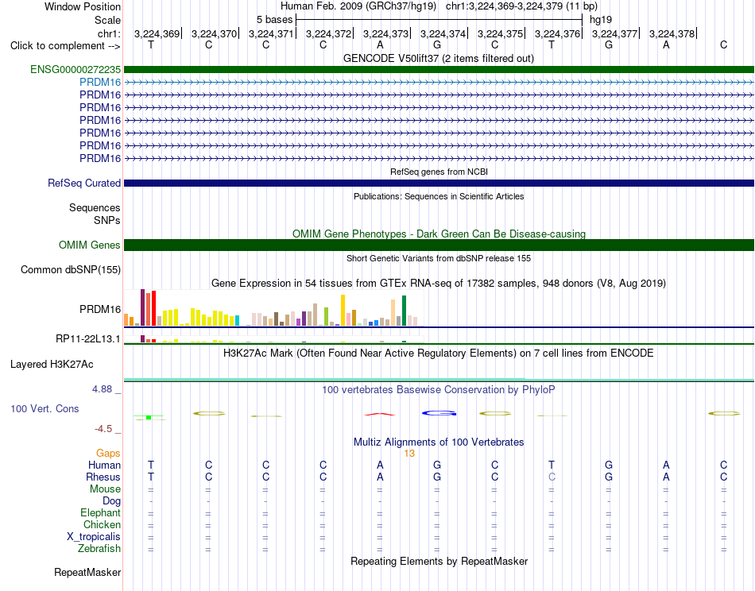Click the Zebrafish species label
755x591 pixels.
tap(99, 549)
